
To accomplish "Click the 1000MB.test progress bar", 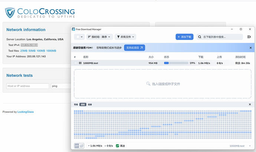I will tap(176, 63).
